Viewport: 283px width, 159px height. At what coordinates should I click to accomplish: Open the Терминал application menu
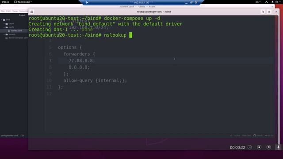click(23, 2)
